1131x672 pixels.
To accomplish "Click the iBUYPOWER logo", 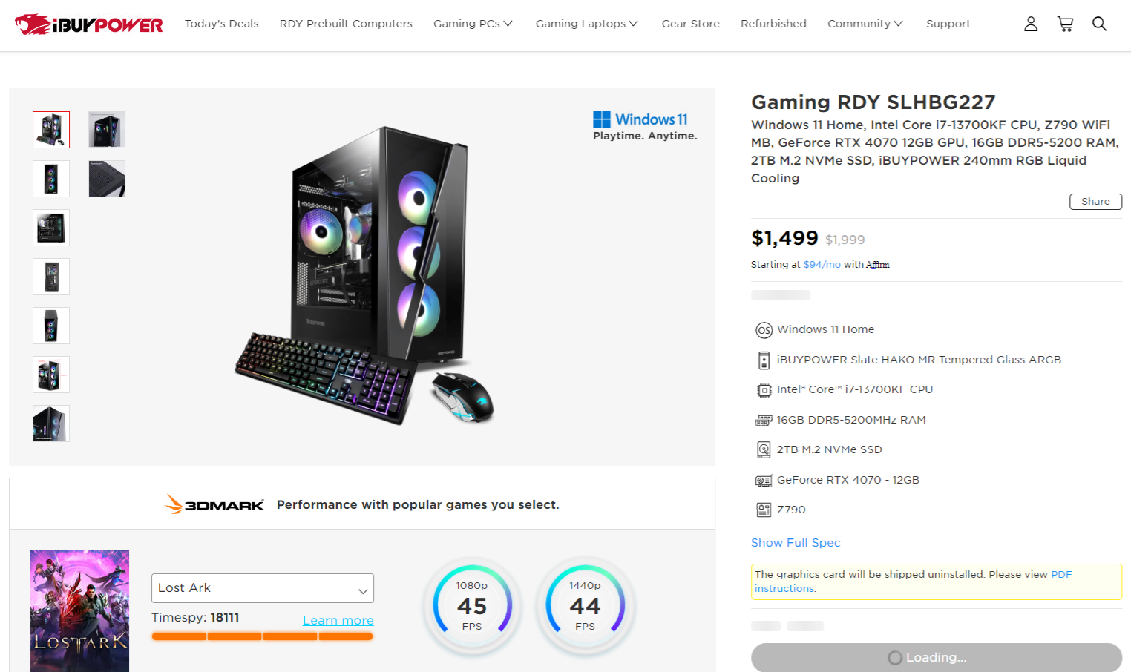I will click(x=89, y=24).
